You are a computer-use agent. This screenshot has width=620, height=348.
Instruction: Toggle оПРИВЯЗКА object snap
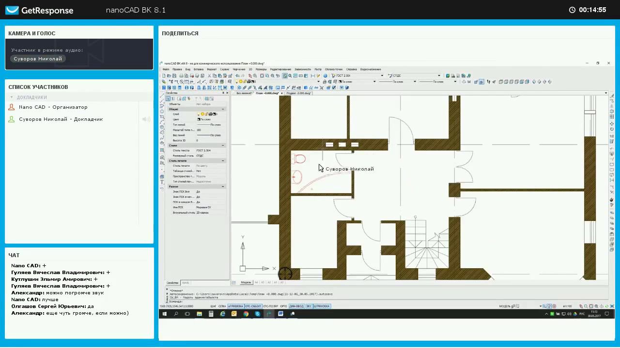(x=236, y=306)
